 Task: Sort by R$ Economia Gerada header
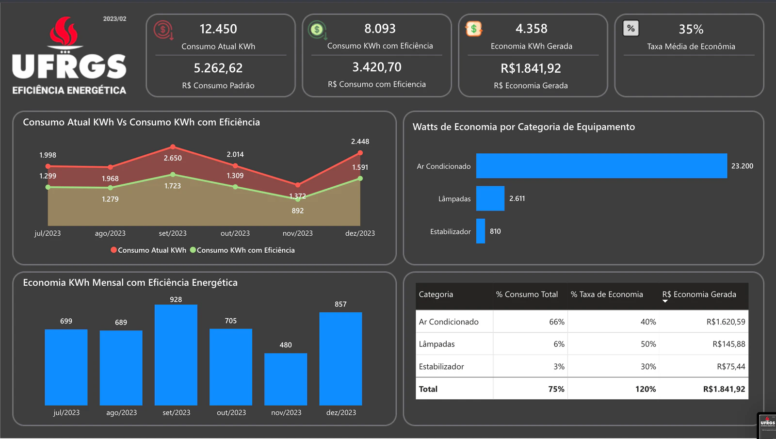click(699, 294)
